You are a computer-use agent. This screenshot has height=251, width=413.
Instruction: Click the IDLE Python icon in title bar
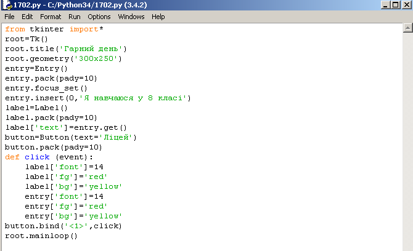point(7,5)
